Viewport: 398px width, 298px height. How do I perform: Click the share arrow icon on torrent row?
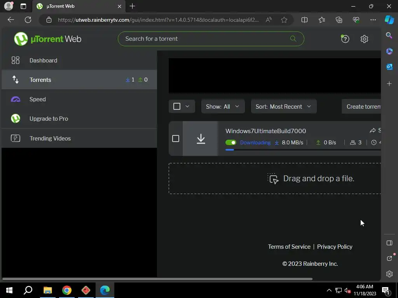click(x=373, y=130)
